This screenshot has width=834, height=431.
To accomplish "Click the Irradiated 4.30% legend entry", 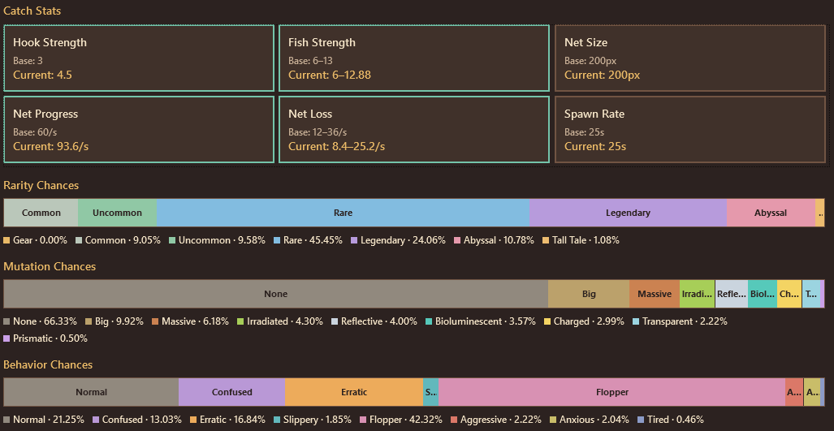I will (x=280, y=321).
